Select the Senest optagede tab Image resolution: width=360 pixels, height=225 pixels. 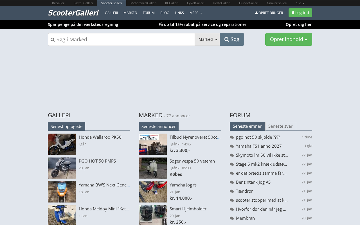[x=66, y=126]
